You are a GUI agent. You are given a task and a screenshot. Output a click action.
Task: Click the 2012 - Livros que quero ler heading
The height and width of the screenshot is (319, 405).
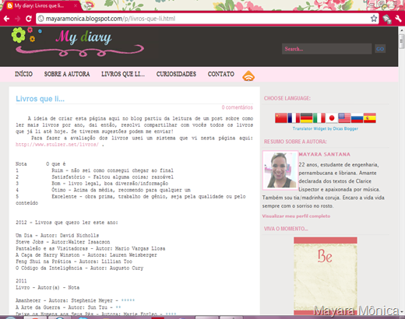pos(67,223)
